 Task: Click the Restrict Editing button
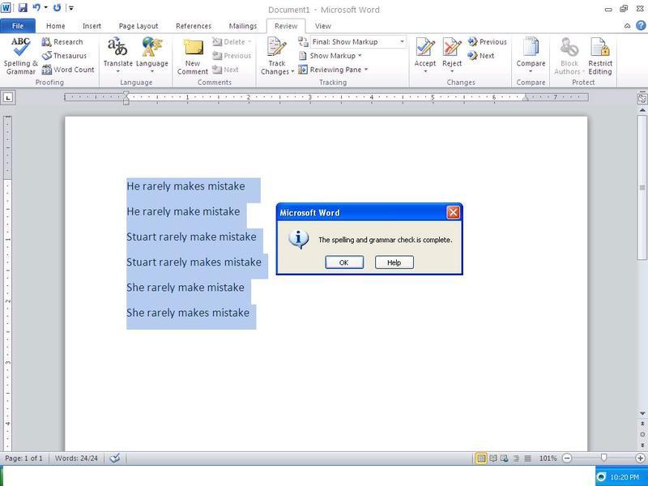point(600,56)
